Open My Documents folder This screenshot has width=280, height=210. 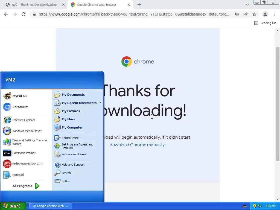[x=73, y=94]
